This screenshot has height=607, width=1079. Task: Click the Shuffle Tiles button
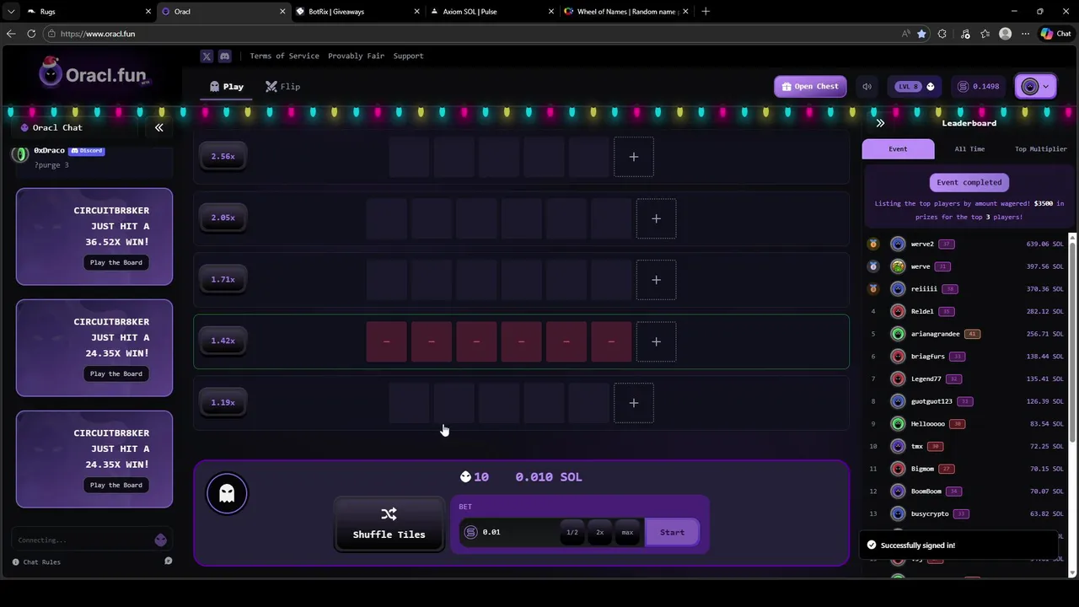pos(389,524)
